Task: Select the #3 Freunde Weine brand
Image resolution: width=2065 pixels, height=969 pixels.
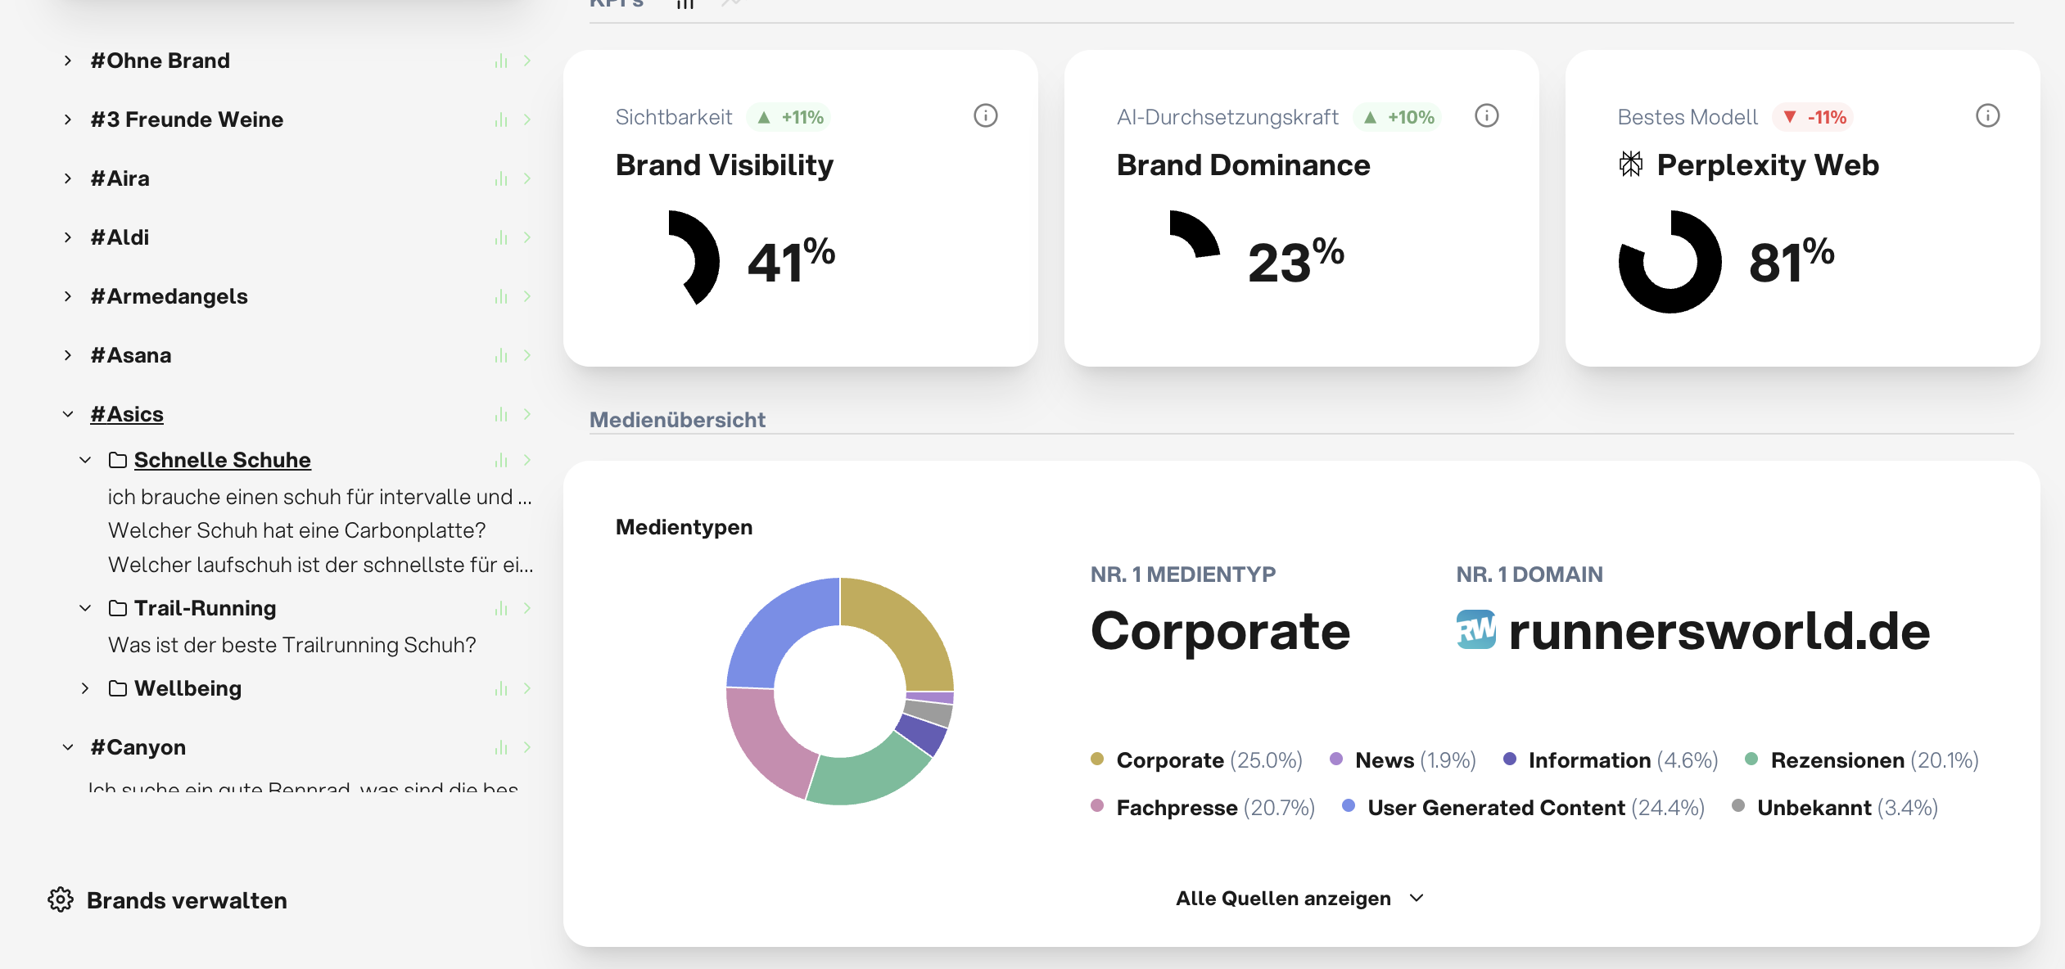Action: click(x=187, y=119)
